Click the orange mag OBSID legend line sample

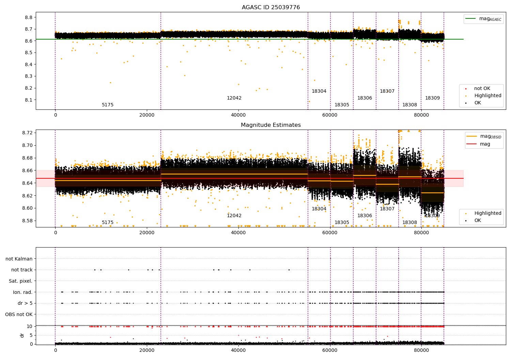[x=472, y=136]
